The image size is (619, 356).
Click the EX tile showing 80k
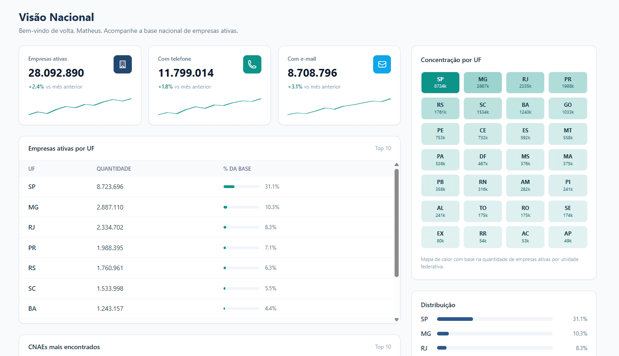(440, 237)
